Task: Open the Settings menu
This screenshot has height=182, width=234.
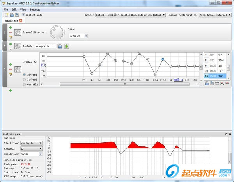Action: pos(35,9)
